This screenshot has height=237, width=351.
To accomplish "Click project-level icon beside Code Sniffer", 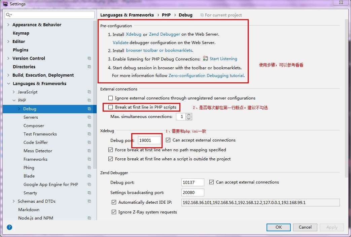I will tap(89, 143).
